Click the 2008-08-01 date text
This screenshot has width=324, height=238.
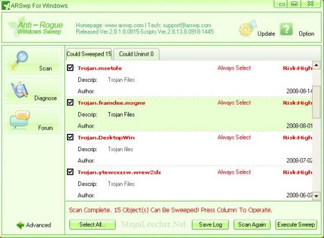click(299, 126)
